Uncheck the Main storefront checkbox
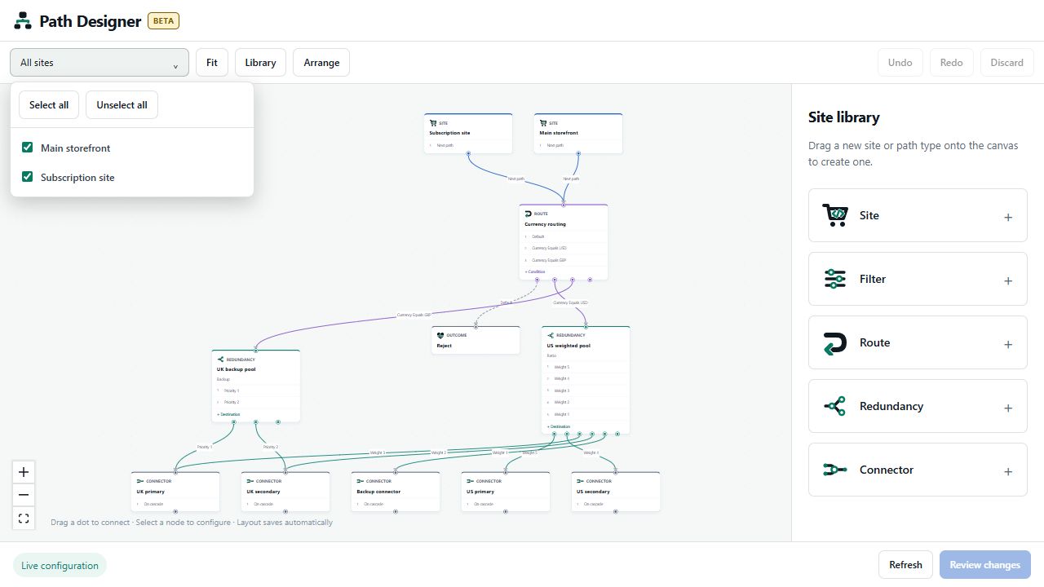Screen dimensions: 1044x587 point(27,148)
